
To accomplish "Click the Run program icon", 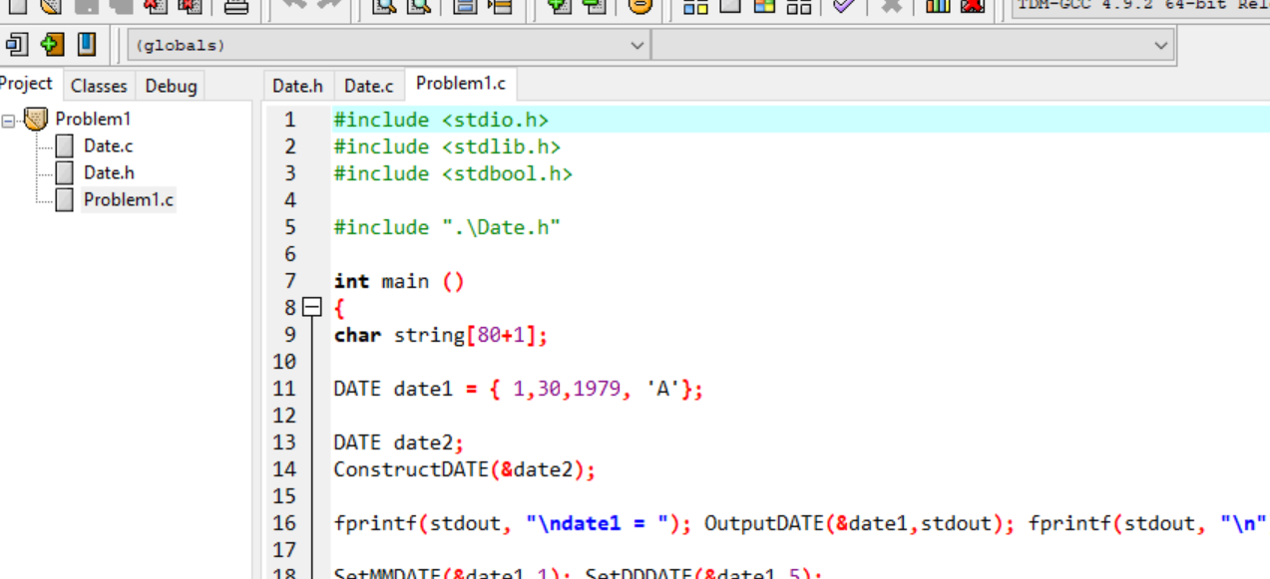I will [729, 6].
